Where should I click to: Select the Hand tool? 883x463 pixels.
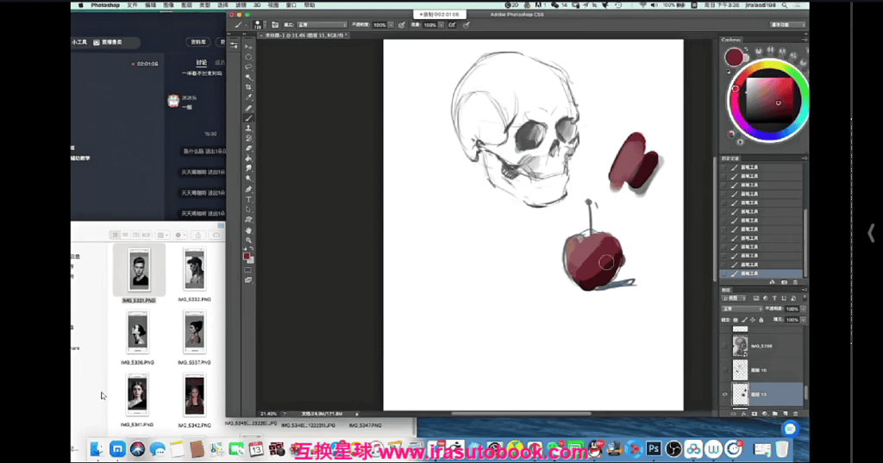tap(248, 230)
